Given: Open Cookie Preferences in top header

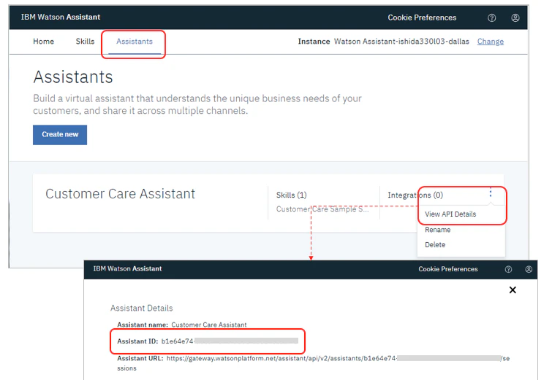Looking at the screenshot, I should (x=422, y=18).
